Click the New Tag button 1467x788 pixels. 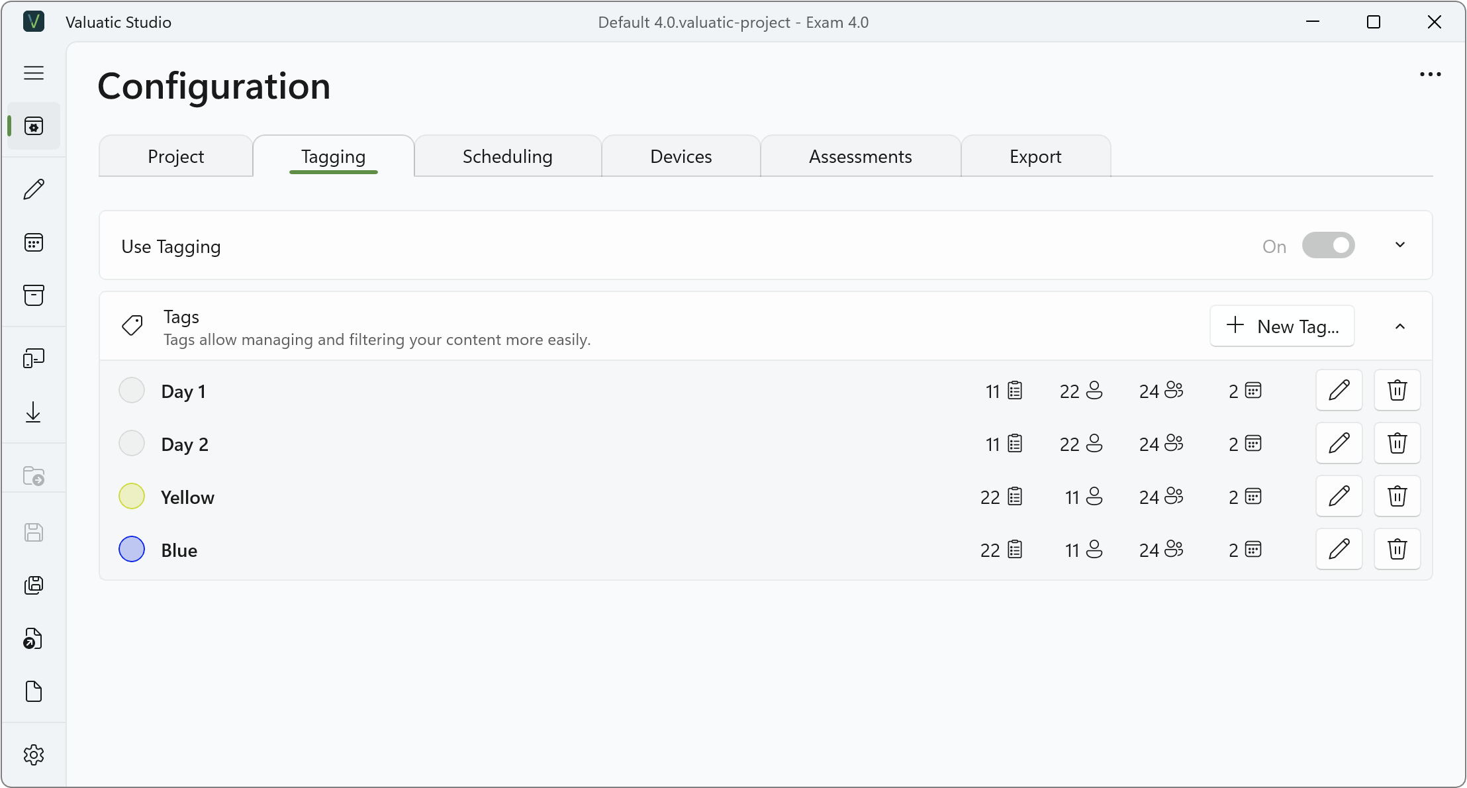click(1282, 326)
